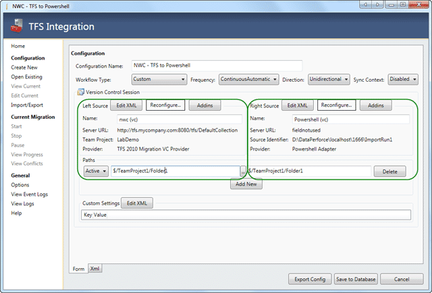Viewport: 432px width, 293px height.
Task: Click Left Source Reconfigure button
Action: [x=165, y=105]
